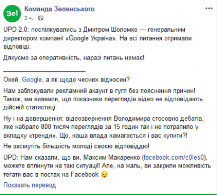
Task: Click the blue Google link
Action: (32, 79)
